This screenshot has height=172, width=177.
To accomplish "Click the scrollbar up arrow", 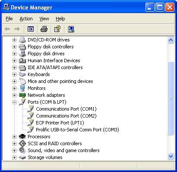I will tap(171, 40).
